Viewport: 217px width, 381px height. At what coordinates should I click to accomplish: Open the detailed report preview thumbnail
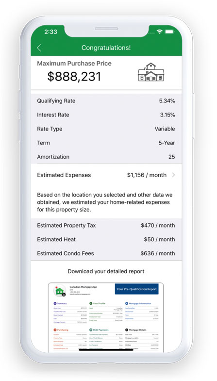click(106, 317)
